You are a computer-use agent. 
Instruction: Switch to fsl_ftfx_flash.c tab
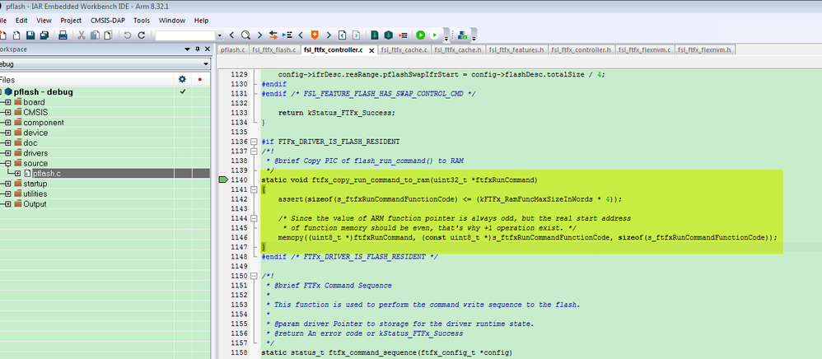[x=273, y=49]
